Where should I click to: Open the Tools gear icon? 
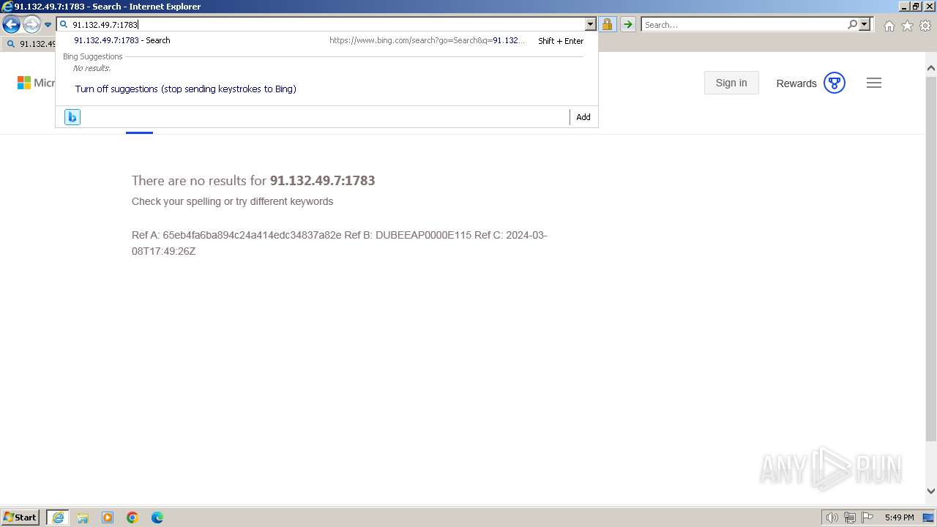pos(925,26)
